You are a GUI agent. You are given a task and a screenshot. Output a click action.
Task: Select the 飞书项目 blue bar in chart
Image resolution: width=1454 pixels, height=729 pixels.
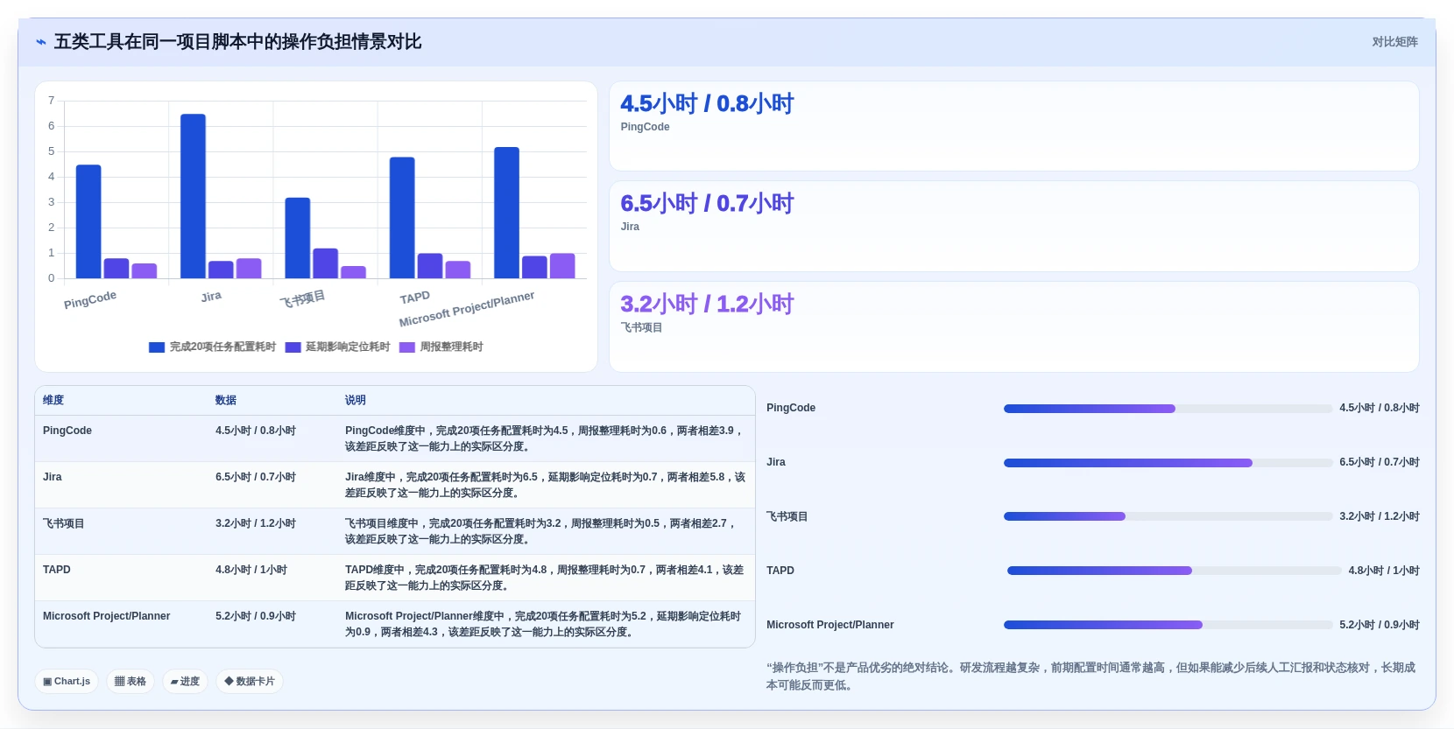coord(298,238)
